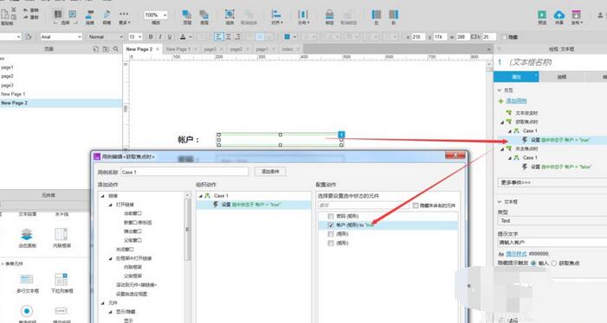
Task: Open the 说明 notes tab
Action: 562,77
